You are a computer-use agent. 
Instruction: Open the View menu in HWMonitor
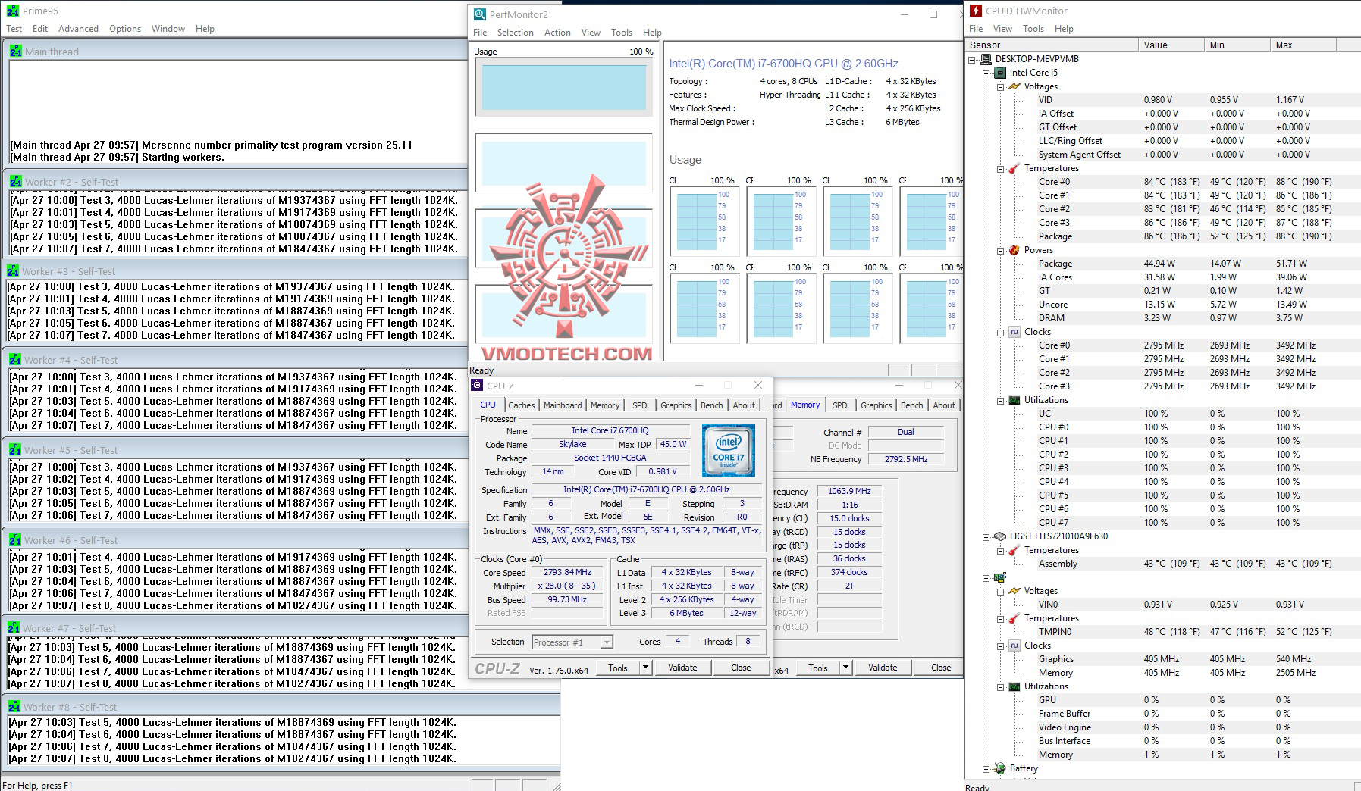(x=1002, y=29)
